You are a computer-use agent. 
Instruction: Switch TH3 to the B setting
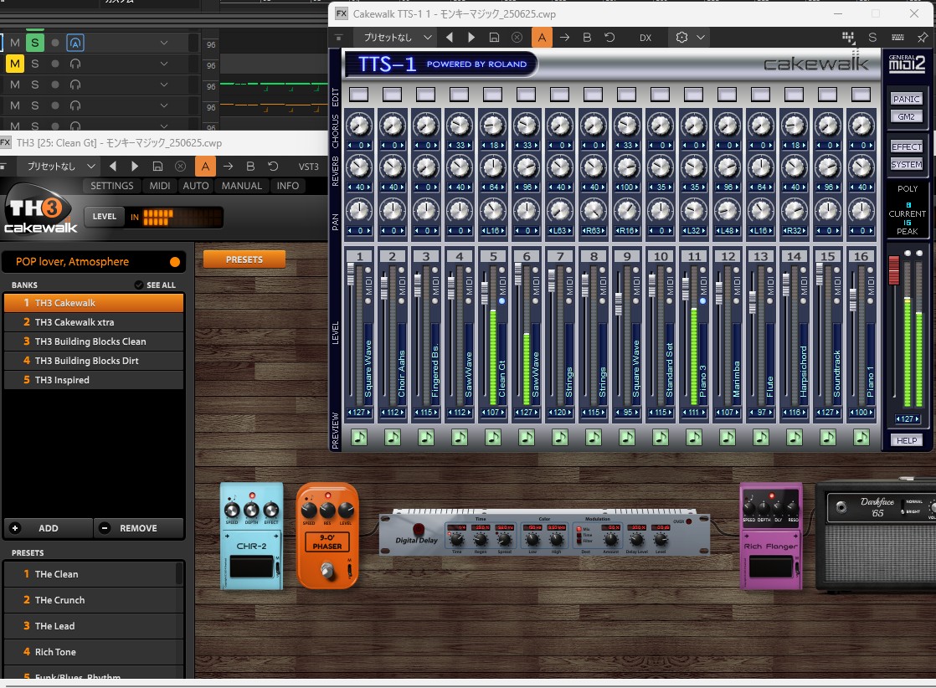point(250,167)
